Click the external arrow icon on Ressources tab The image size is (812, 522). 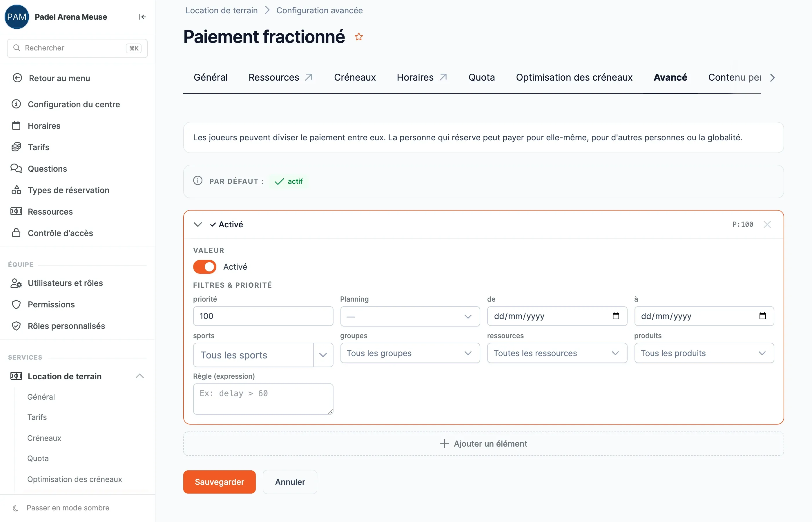pyautogui.click(x=309, y=77)
